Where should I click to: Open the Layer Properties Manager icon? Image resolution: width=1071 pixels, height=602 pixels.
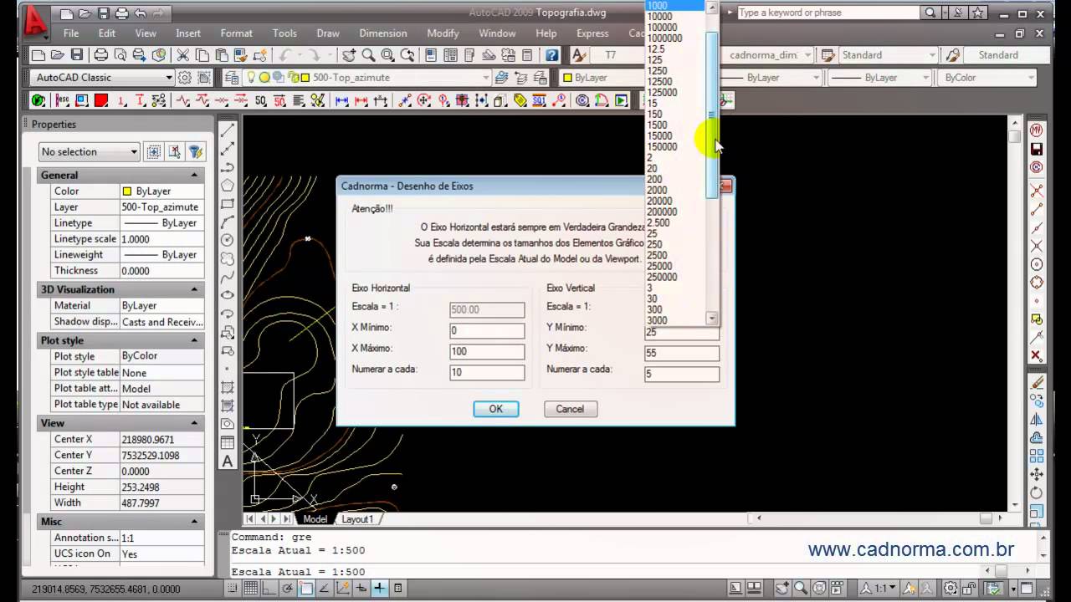click(x=232, y=77)
